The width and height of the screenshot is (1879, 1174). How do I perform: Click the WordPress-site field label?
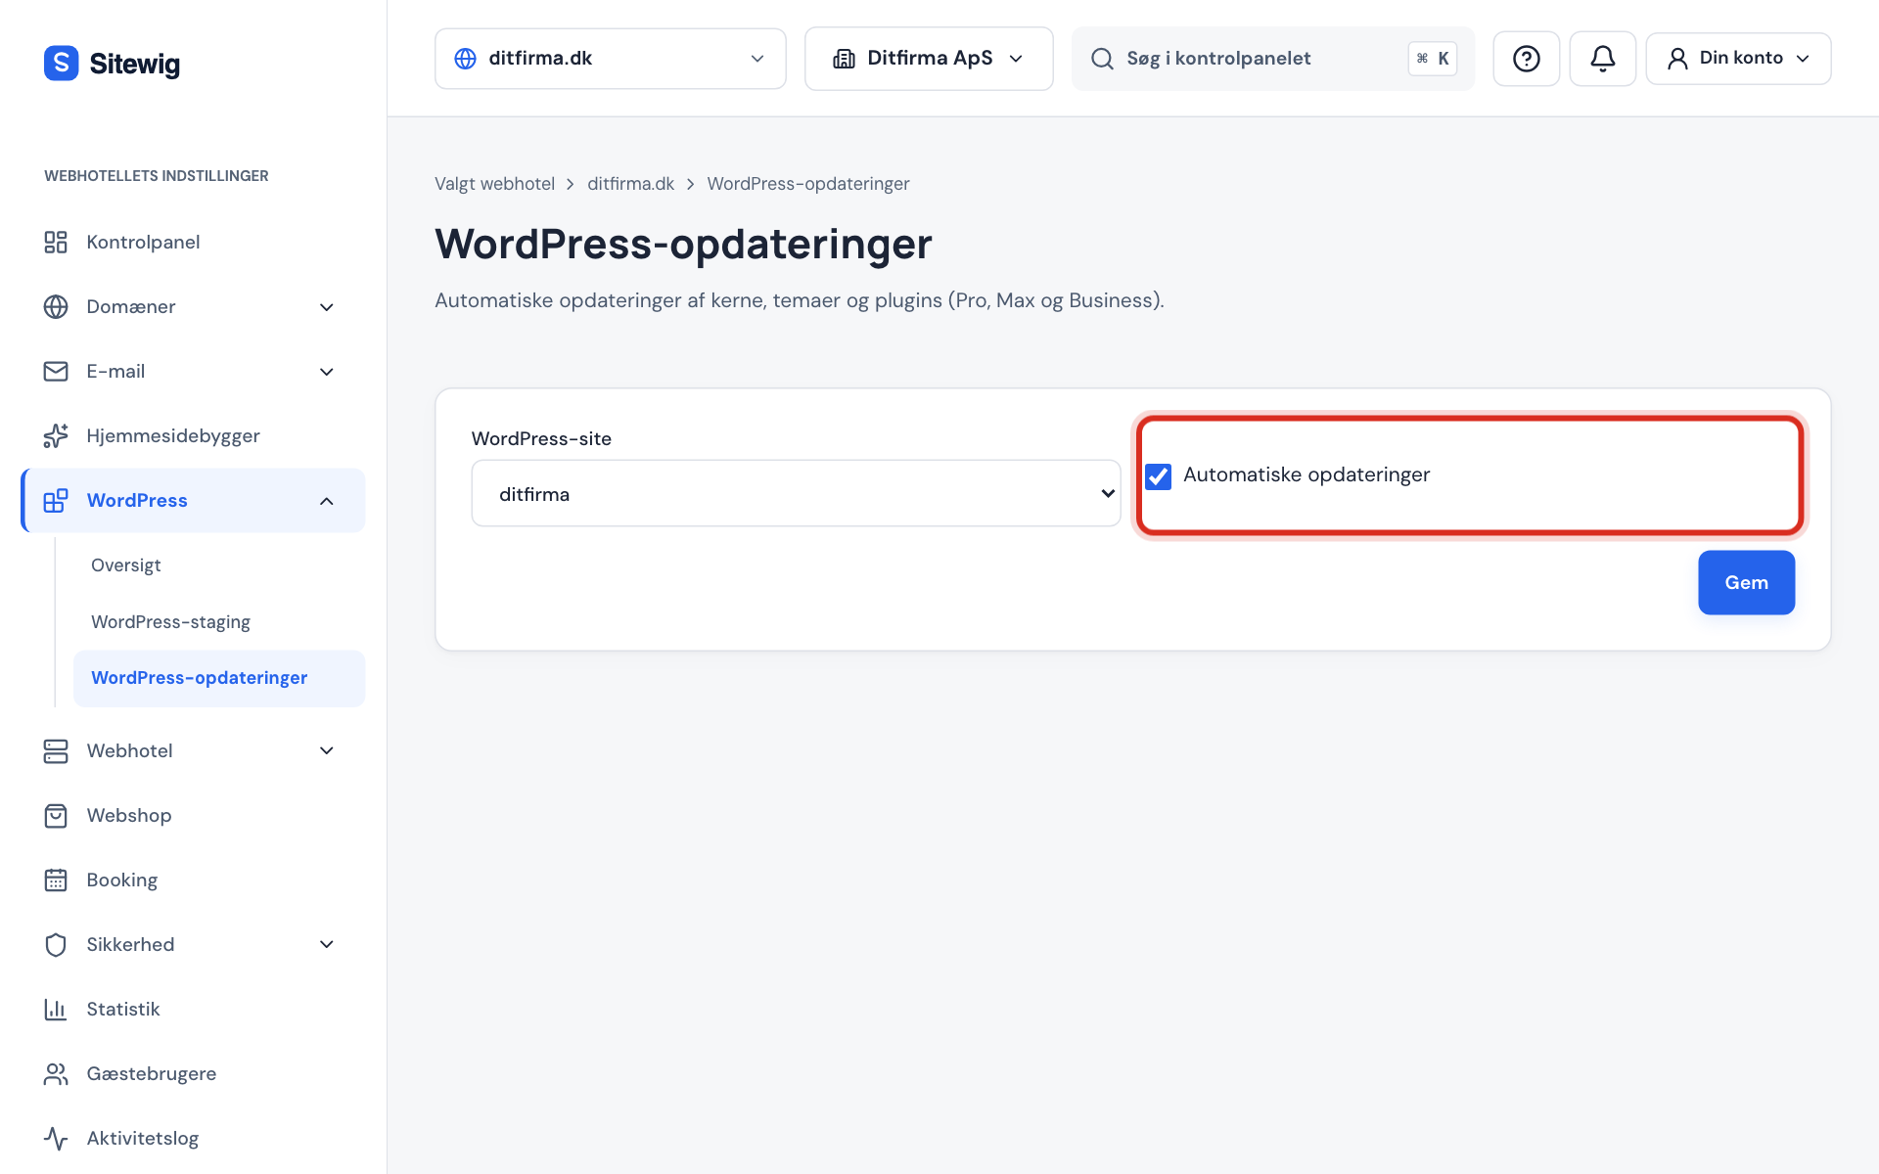coord(541,439)
